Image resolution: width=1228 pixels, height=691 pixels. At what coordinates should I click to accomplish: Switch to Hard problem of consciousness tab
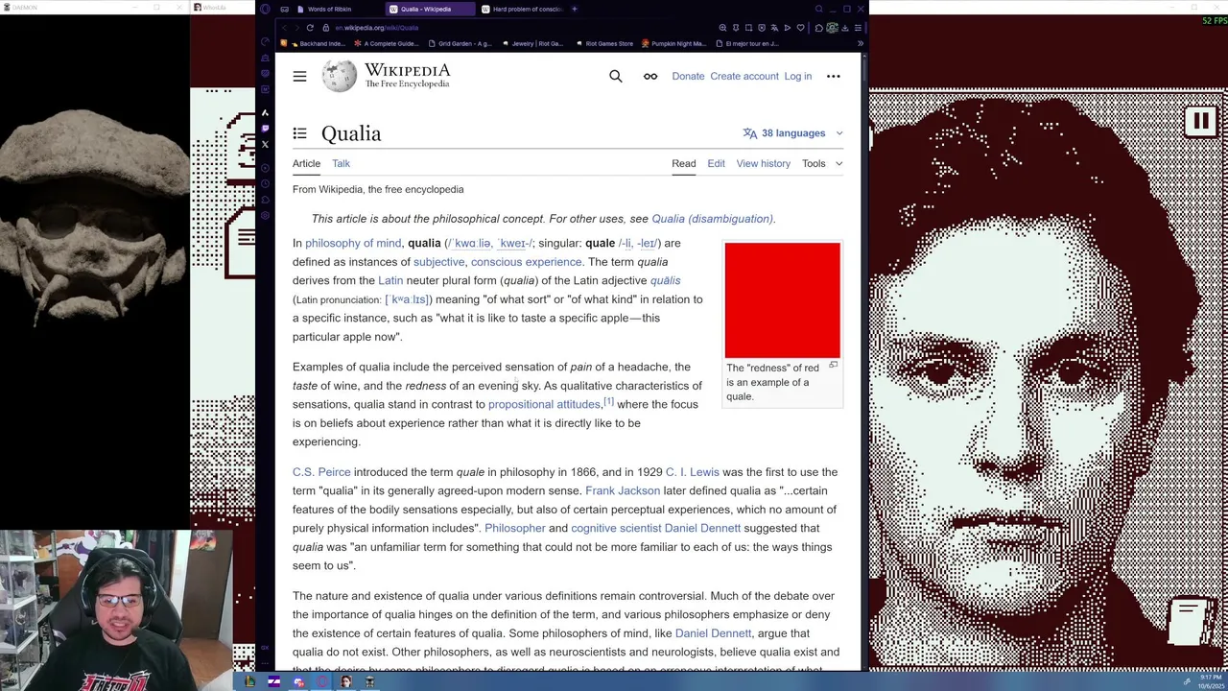click(x=522, y=9)
